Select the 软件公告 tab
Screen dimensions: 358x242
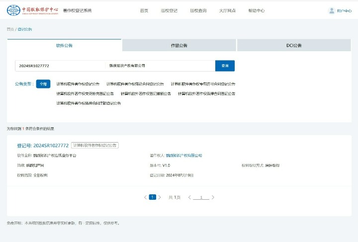tap(64, 45)
